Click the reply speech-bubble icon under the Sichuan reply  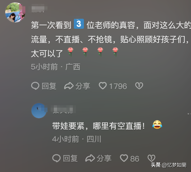tap(56, 158)
